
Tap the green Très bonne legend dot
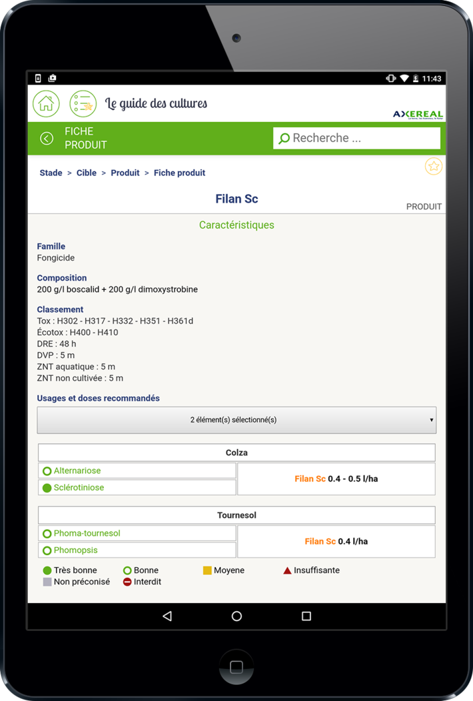pyautogui.click(x=47, y=570)
